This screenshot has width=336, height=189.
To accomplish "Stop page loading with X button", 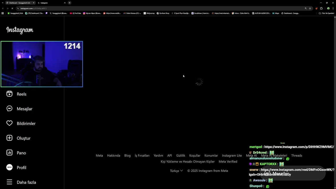I will (x=12, y=8).
